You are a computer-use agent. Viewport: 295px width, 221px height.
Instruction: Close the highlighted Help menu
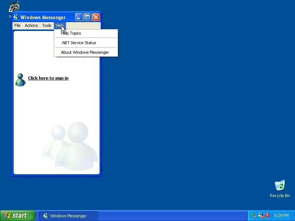[x=60, y=25]
